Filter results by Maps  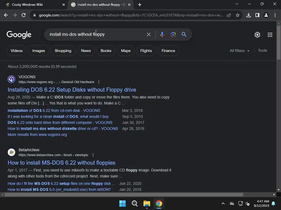(x=126, y=51)
